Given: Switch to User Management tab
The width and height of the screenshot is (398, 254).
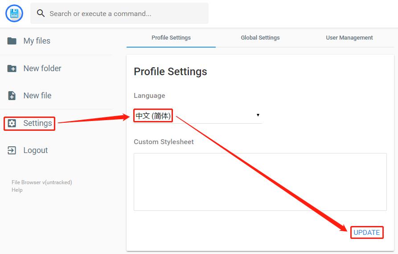Looking at the screenshot, I should coord(349,38).
